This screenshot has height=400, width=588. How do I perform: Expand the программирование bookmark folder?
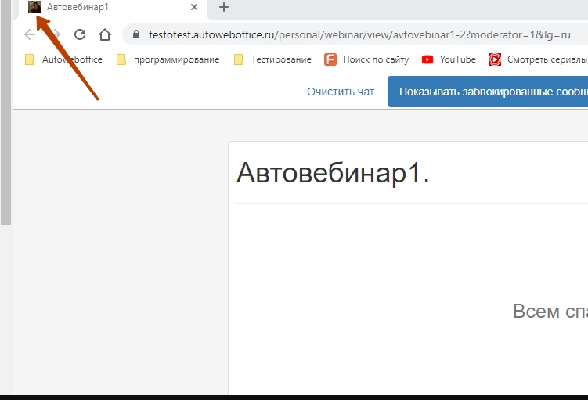coord(168,59)
